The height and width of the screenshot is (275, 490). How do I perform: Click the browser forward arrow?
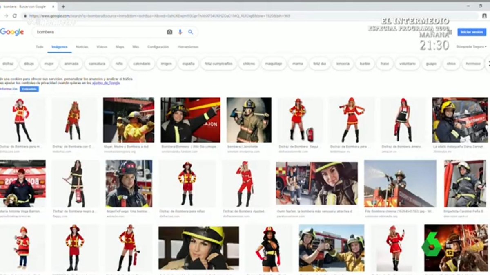click(6, 15)
